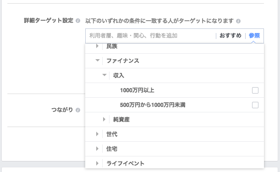Expand the 純資産 subcategory arrow

[104, 119]
